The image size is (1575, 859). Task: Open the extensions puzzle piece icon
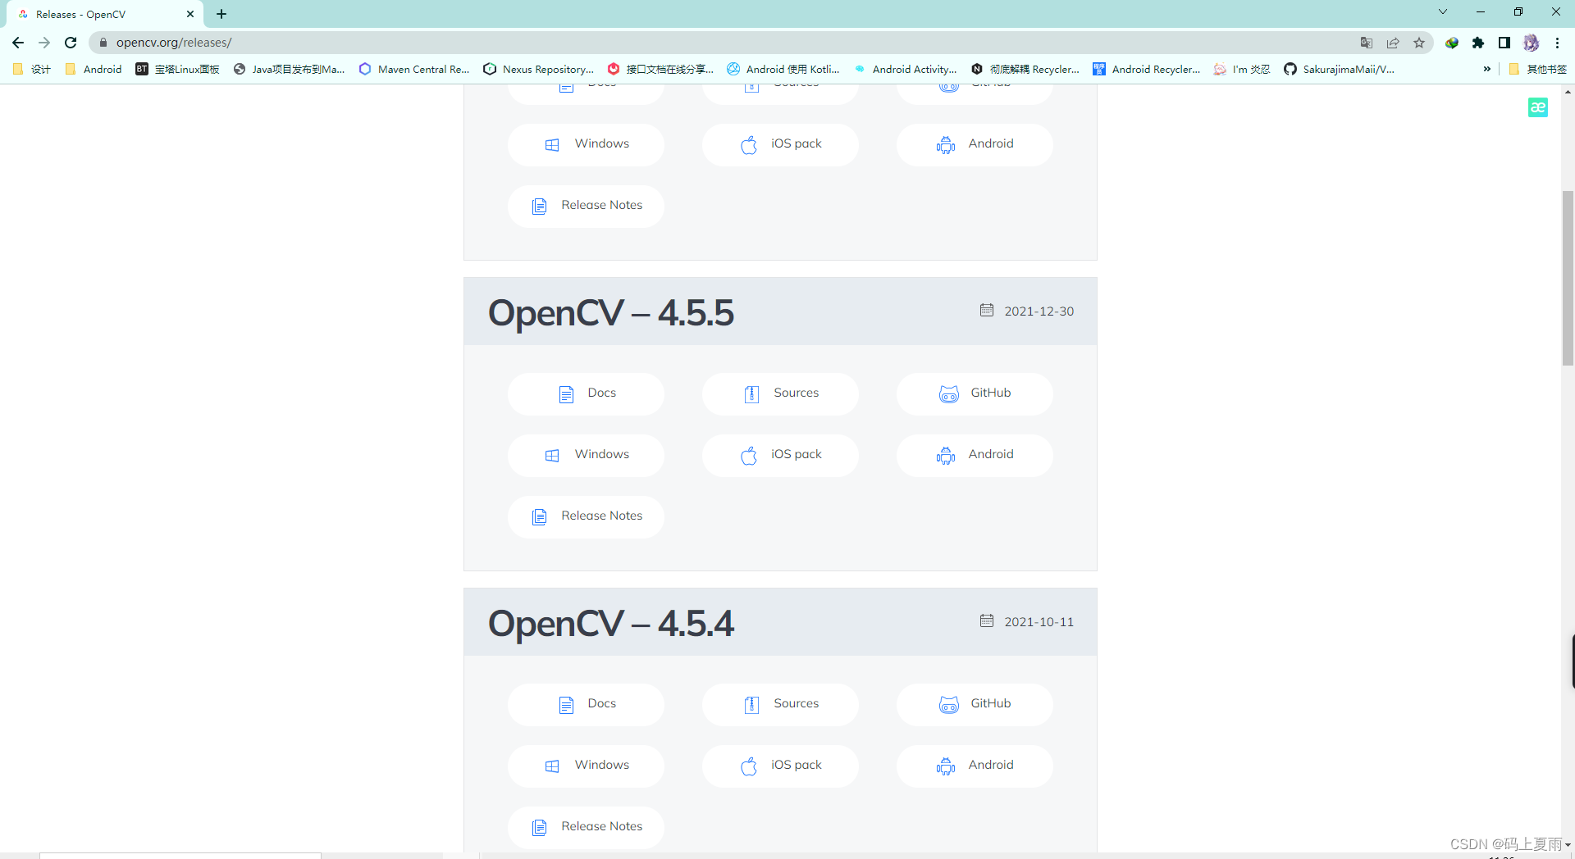click(x=1479, y=43)
